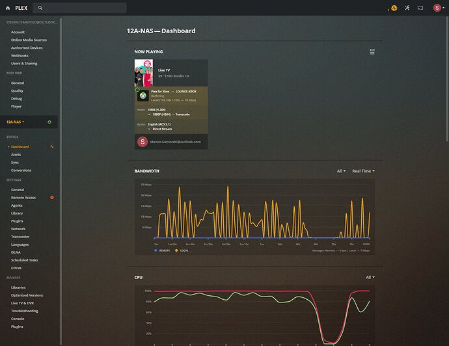
Task: Open Authorised Devices
Action: coord(27,47)
